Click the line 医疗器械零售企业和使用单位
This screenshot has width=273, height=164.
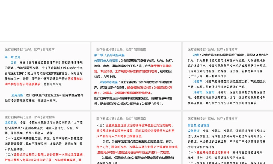133,98
